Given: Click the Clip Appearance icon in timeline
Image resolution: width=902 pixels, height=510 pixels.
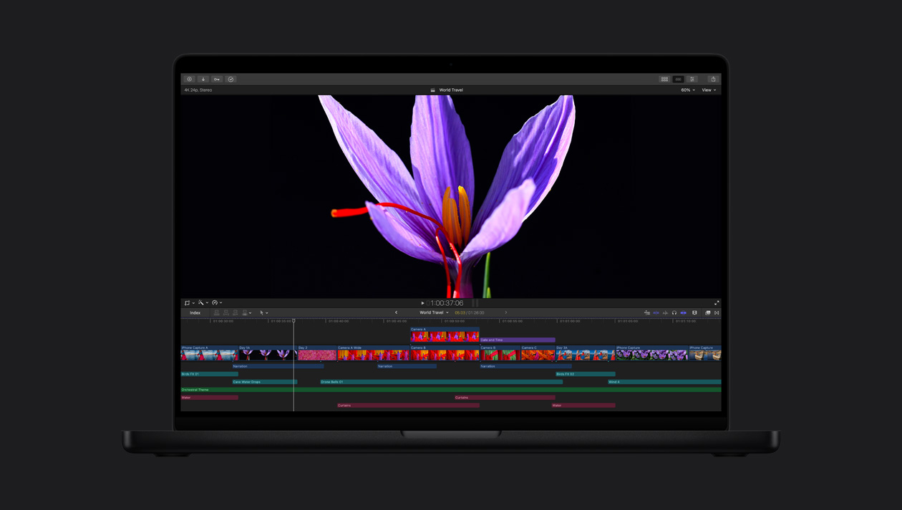Looking at the screenshot, I should coord(694,312).
